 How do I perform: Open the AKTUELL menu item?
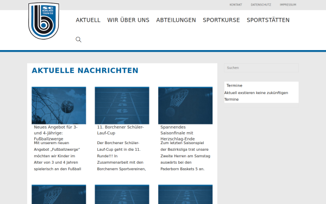pyautogui.click(x=88, y=20)
